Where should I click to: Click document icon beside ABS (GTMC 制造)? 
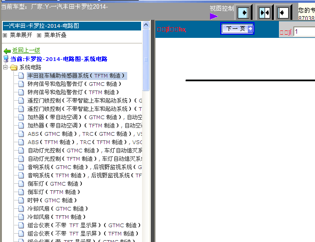click(21, 134)
